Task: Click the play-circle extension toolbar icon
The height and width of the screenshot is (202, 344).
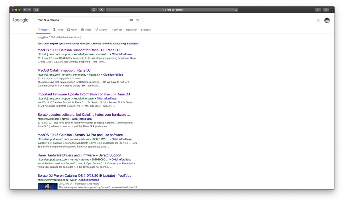Action: (x=101, y=9)
